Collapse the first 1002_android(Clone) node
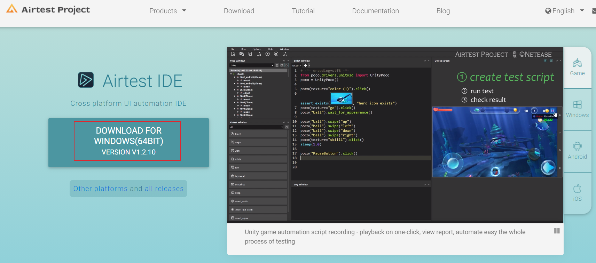Image resolution: width=596 pixels, height=263 pixels. tap(234, 77)
